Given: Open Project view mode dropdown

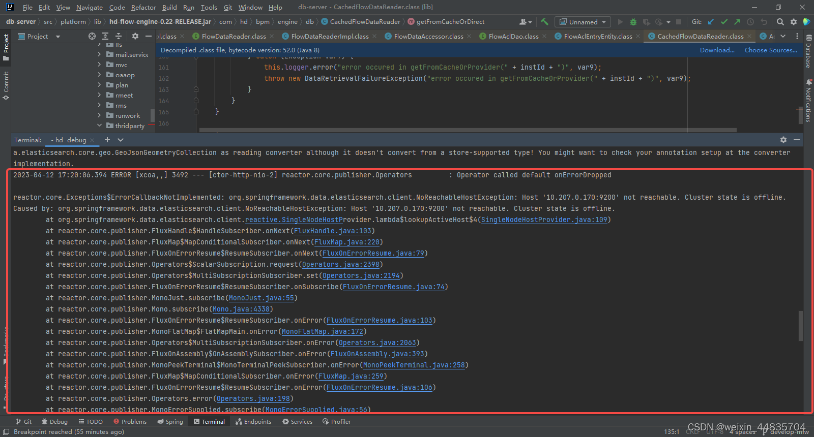Looking at the screenshot, I should pos(39,36).
